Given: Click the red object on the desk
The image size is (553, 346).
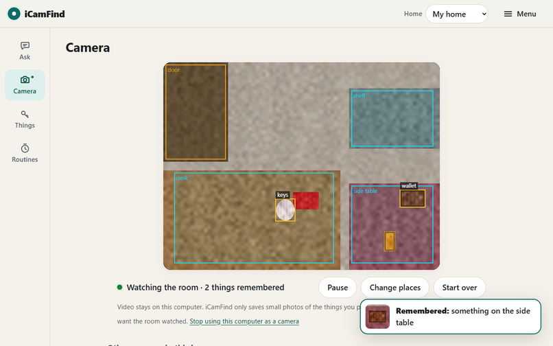Looking at the screenshot, I should pos(306,200).
